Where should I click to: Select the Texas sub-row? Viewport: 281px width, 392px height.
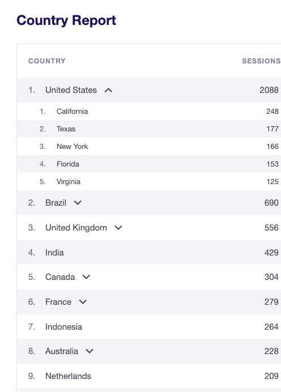pyautogui.click(x=149, y=129)
